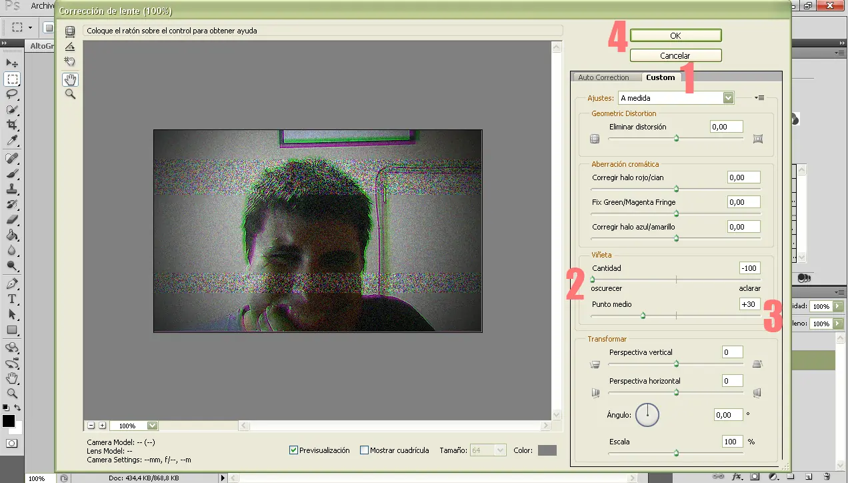Open the status bar info arrow menu

pyautogui.click(x=223, y=478)
